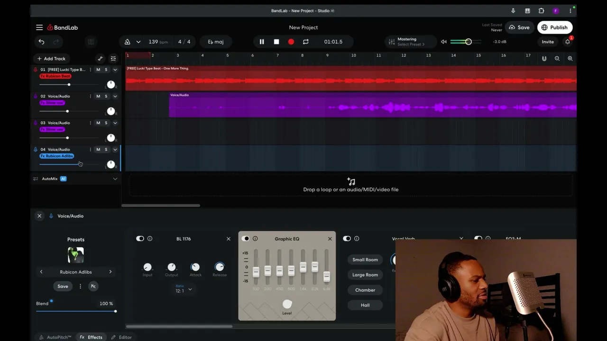Select the Hall reverb type
The width and height of the screenshot is (607, 341).
(365, 305)
